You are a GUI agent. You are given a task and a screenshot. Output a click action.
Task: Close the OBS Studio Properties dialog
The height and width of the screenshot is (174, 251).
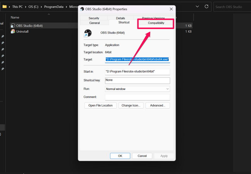[x=171, y=9]
